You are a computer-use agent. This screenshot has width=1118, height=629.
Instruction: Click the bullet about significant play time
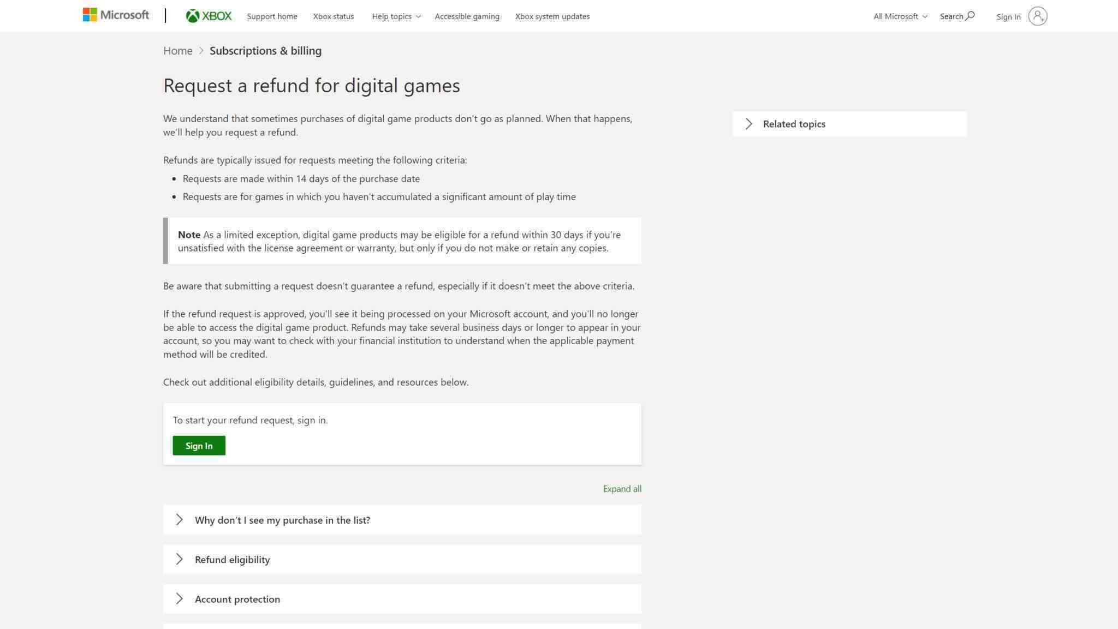pos(379,196)
